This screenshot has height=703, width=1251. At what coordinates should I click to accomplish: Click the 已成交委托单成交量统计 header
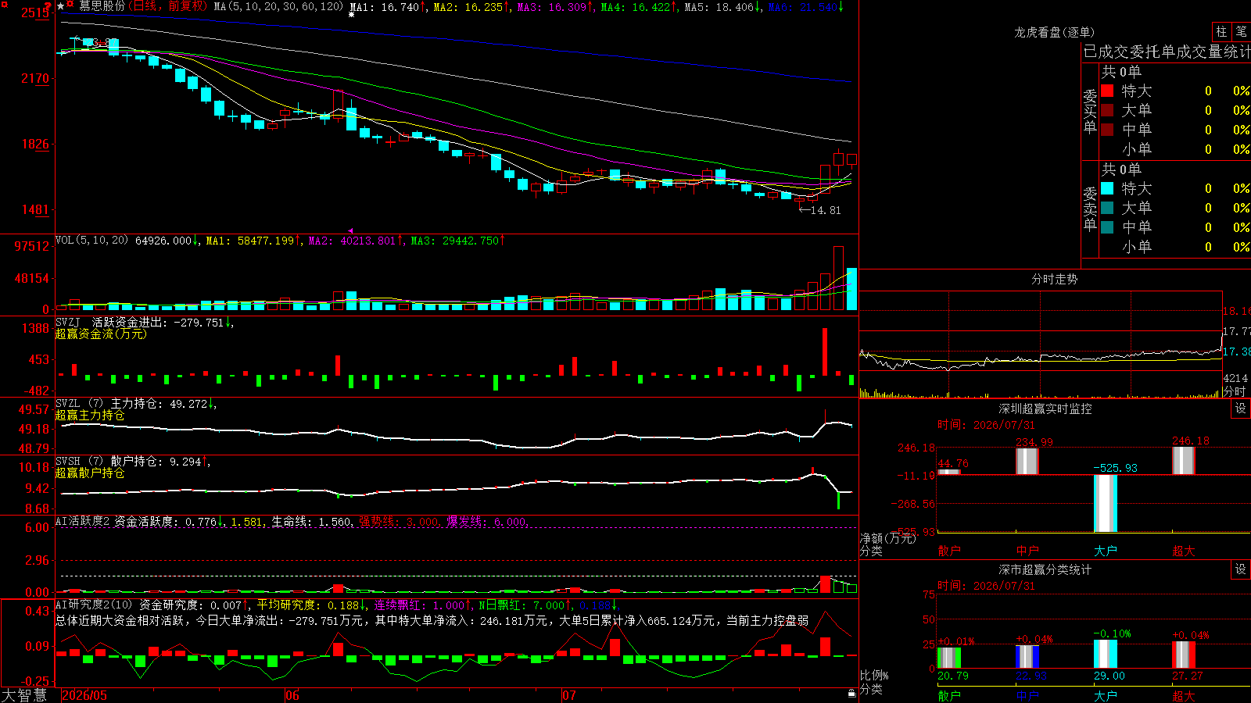pos(1167,52)
